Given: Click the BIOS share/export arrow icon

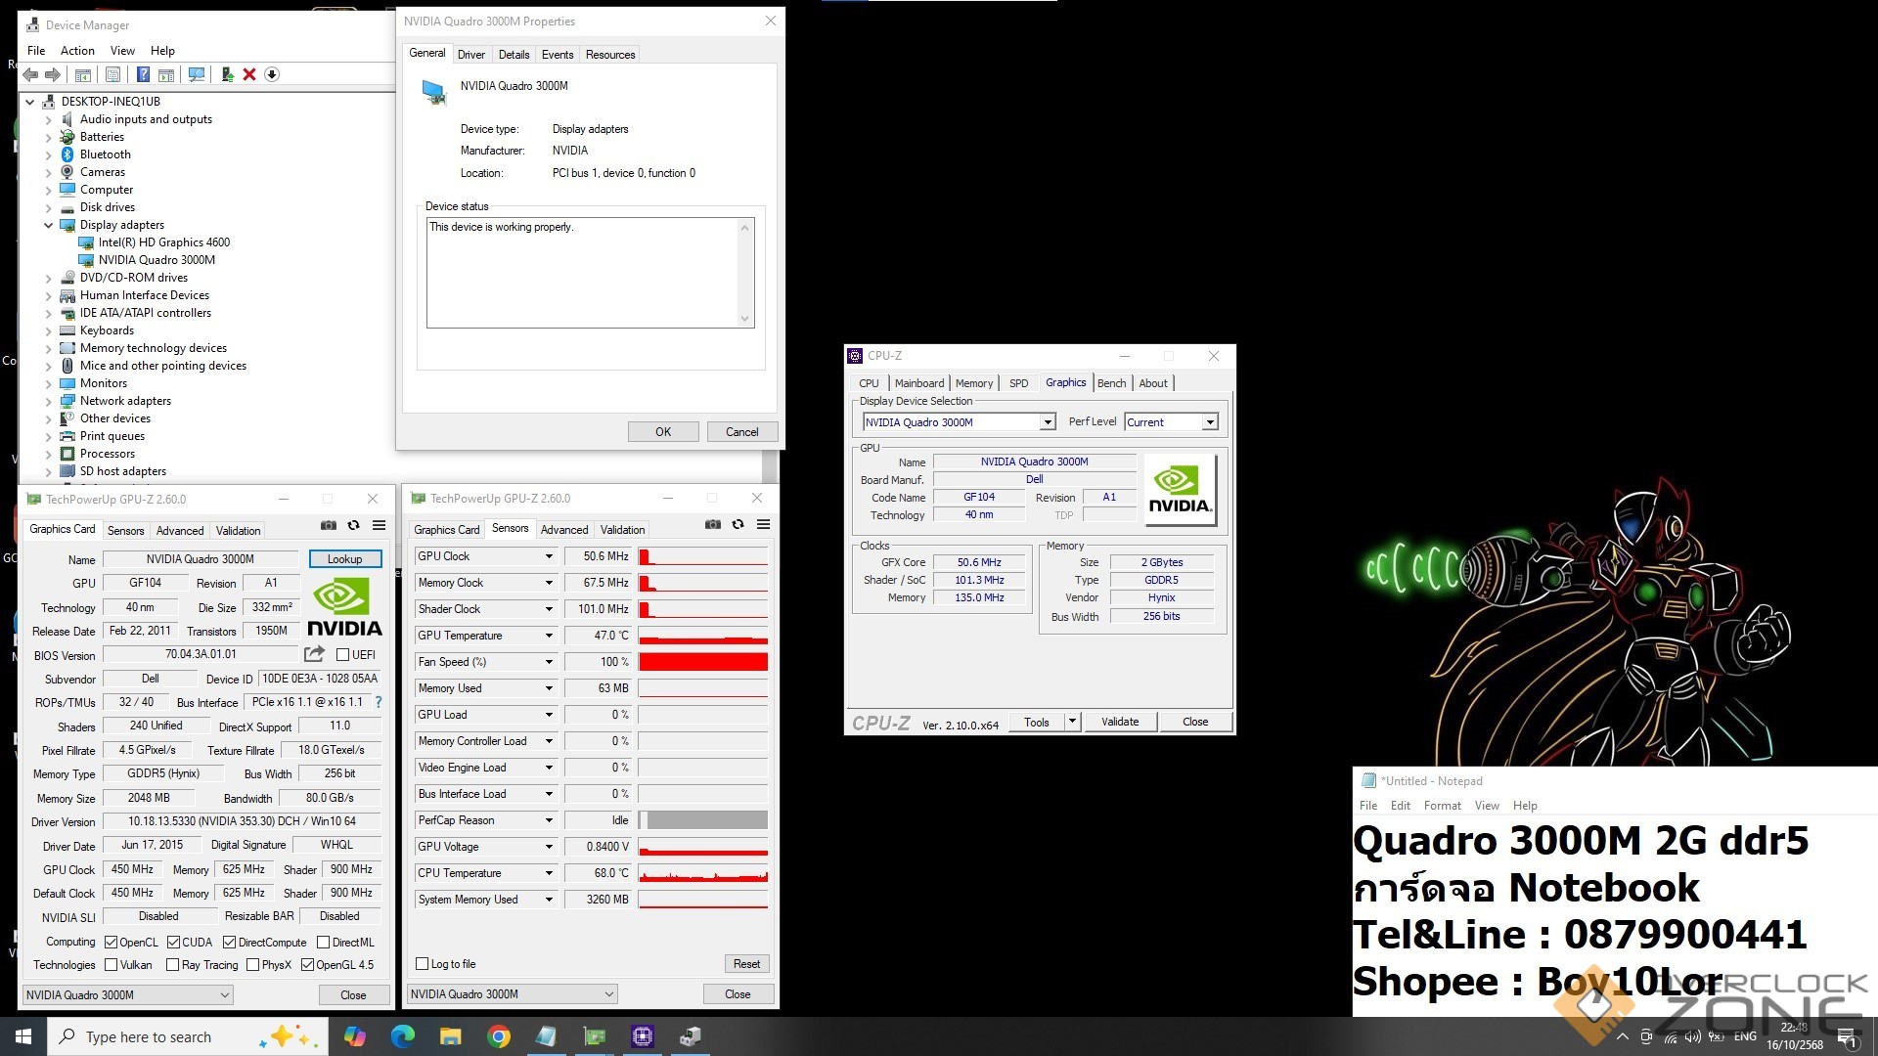Looking at the screenshot, I should tap(314, 654).
